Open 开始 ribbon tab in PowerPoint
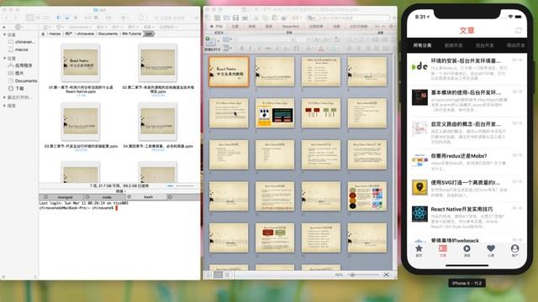538x302 pixels. 217,26
